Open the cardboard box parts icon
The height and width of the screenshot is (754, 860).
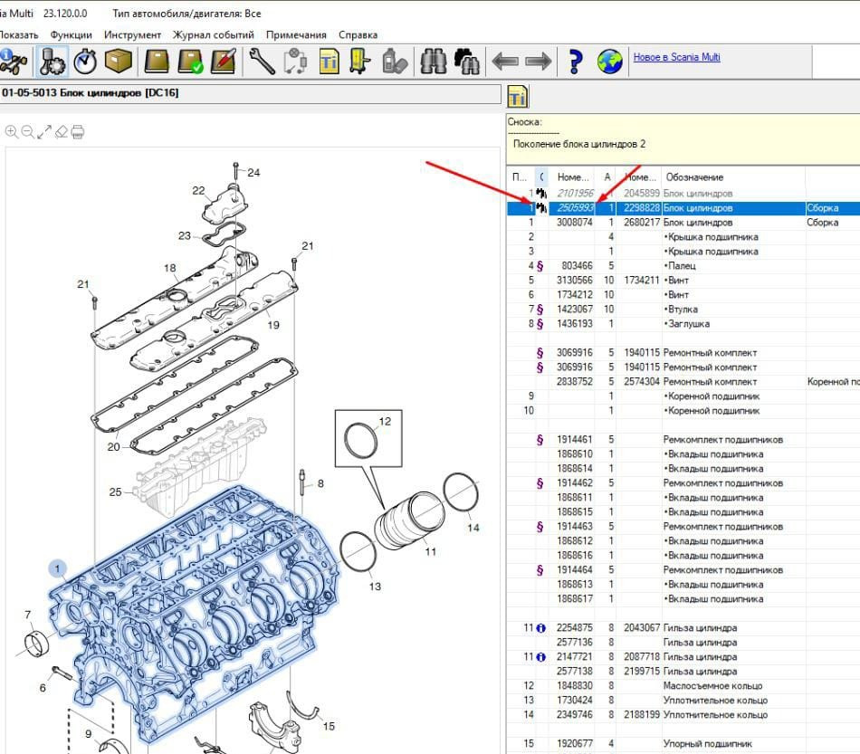[118, 62]
